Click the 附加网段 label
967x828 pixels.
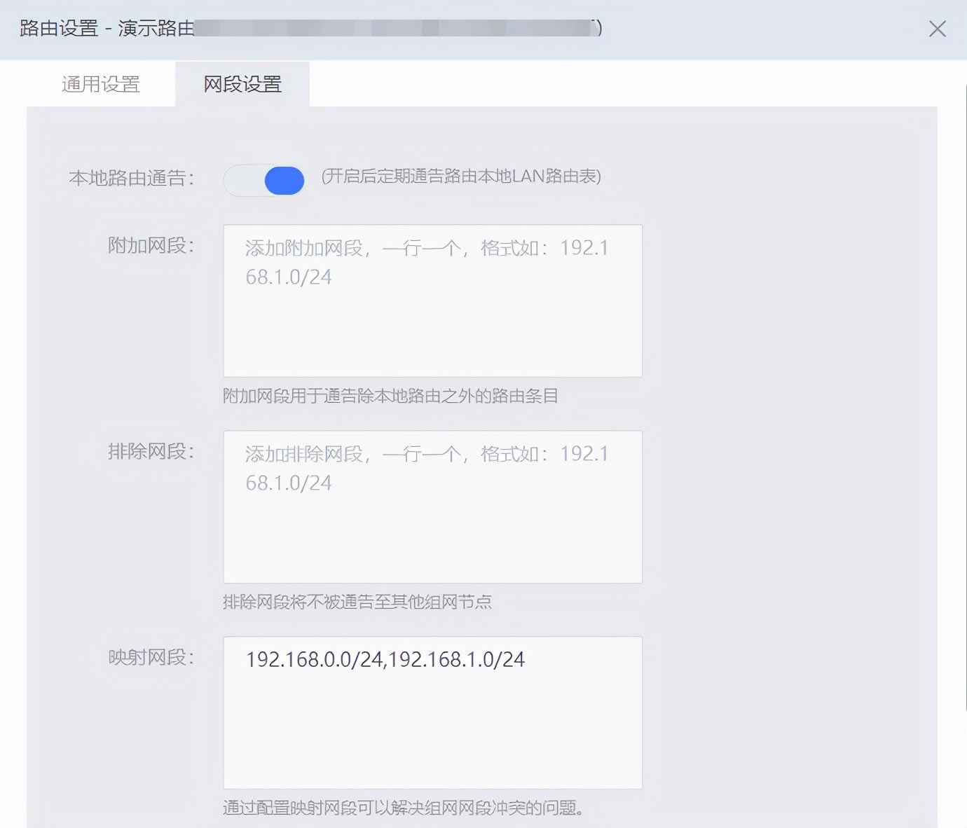coord(151,245)
